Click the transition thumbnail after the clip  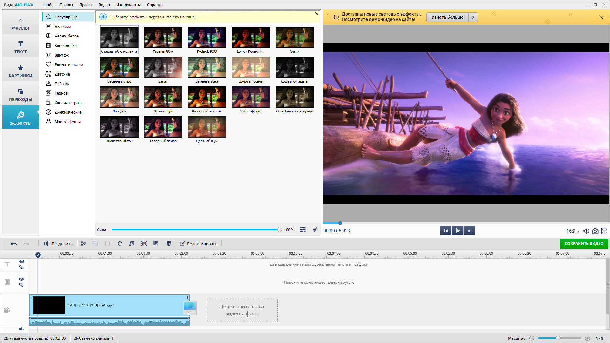(x=190, y=307)
